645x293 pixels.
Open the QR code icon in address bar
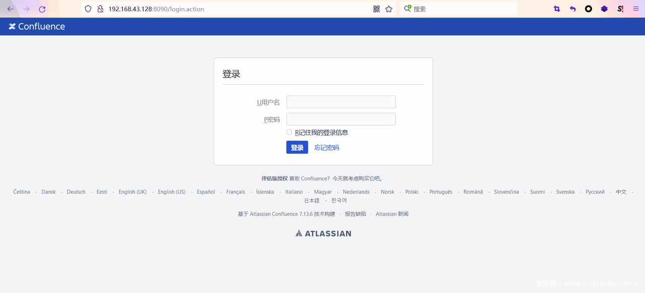(376, 9)
